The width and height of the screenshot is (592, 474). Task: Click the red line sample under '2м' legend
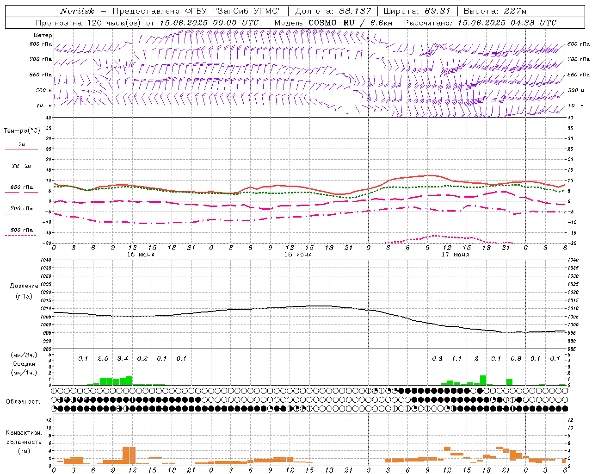21,150
